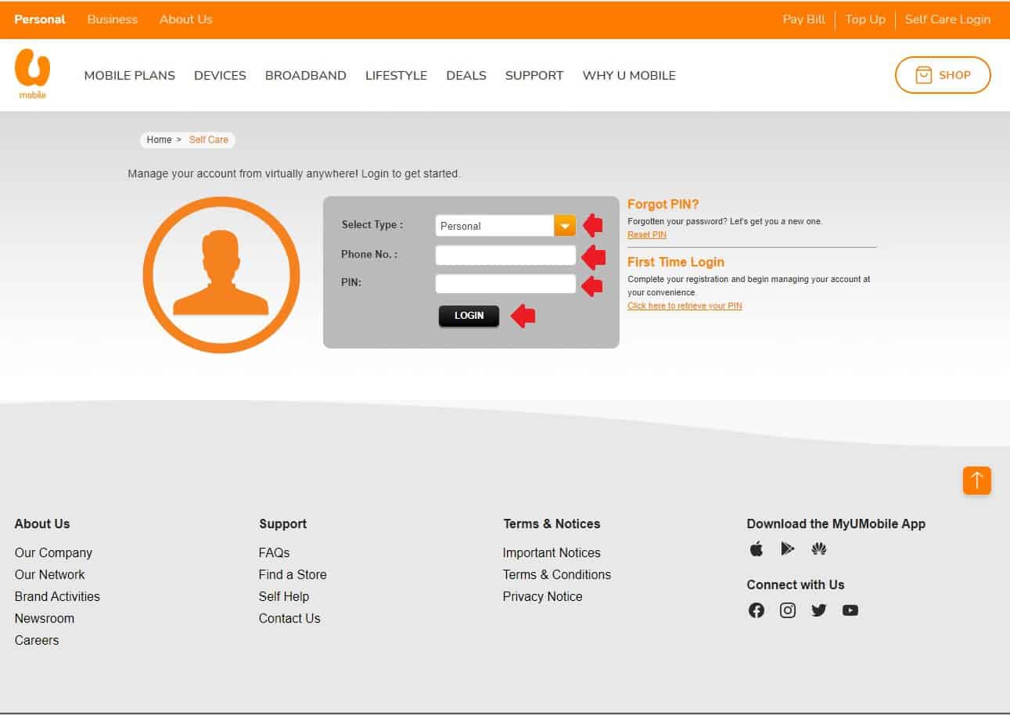The width and height of the screenshot is (1010, 715).
Task: Visit the Instagram profile icon
Action: pyautogui.click(x=788, y=610)
